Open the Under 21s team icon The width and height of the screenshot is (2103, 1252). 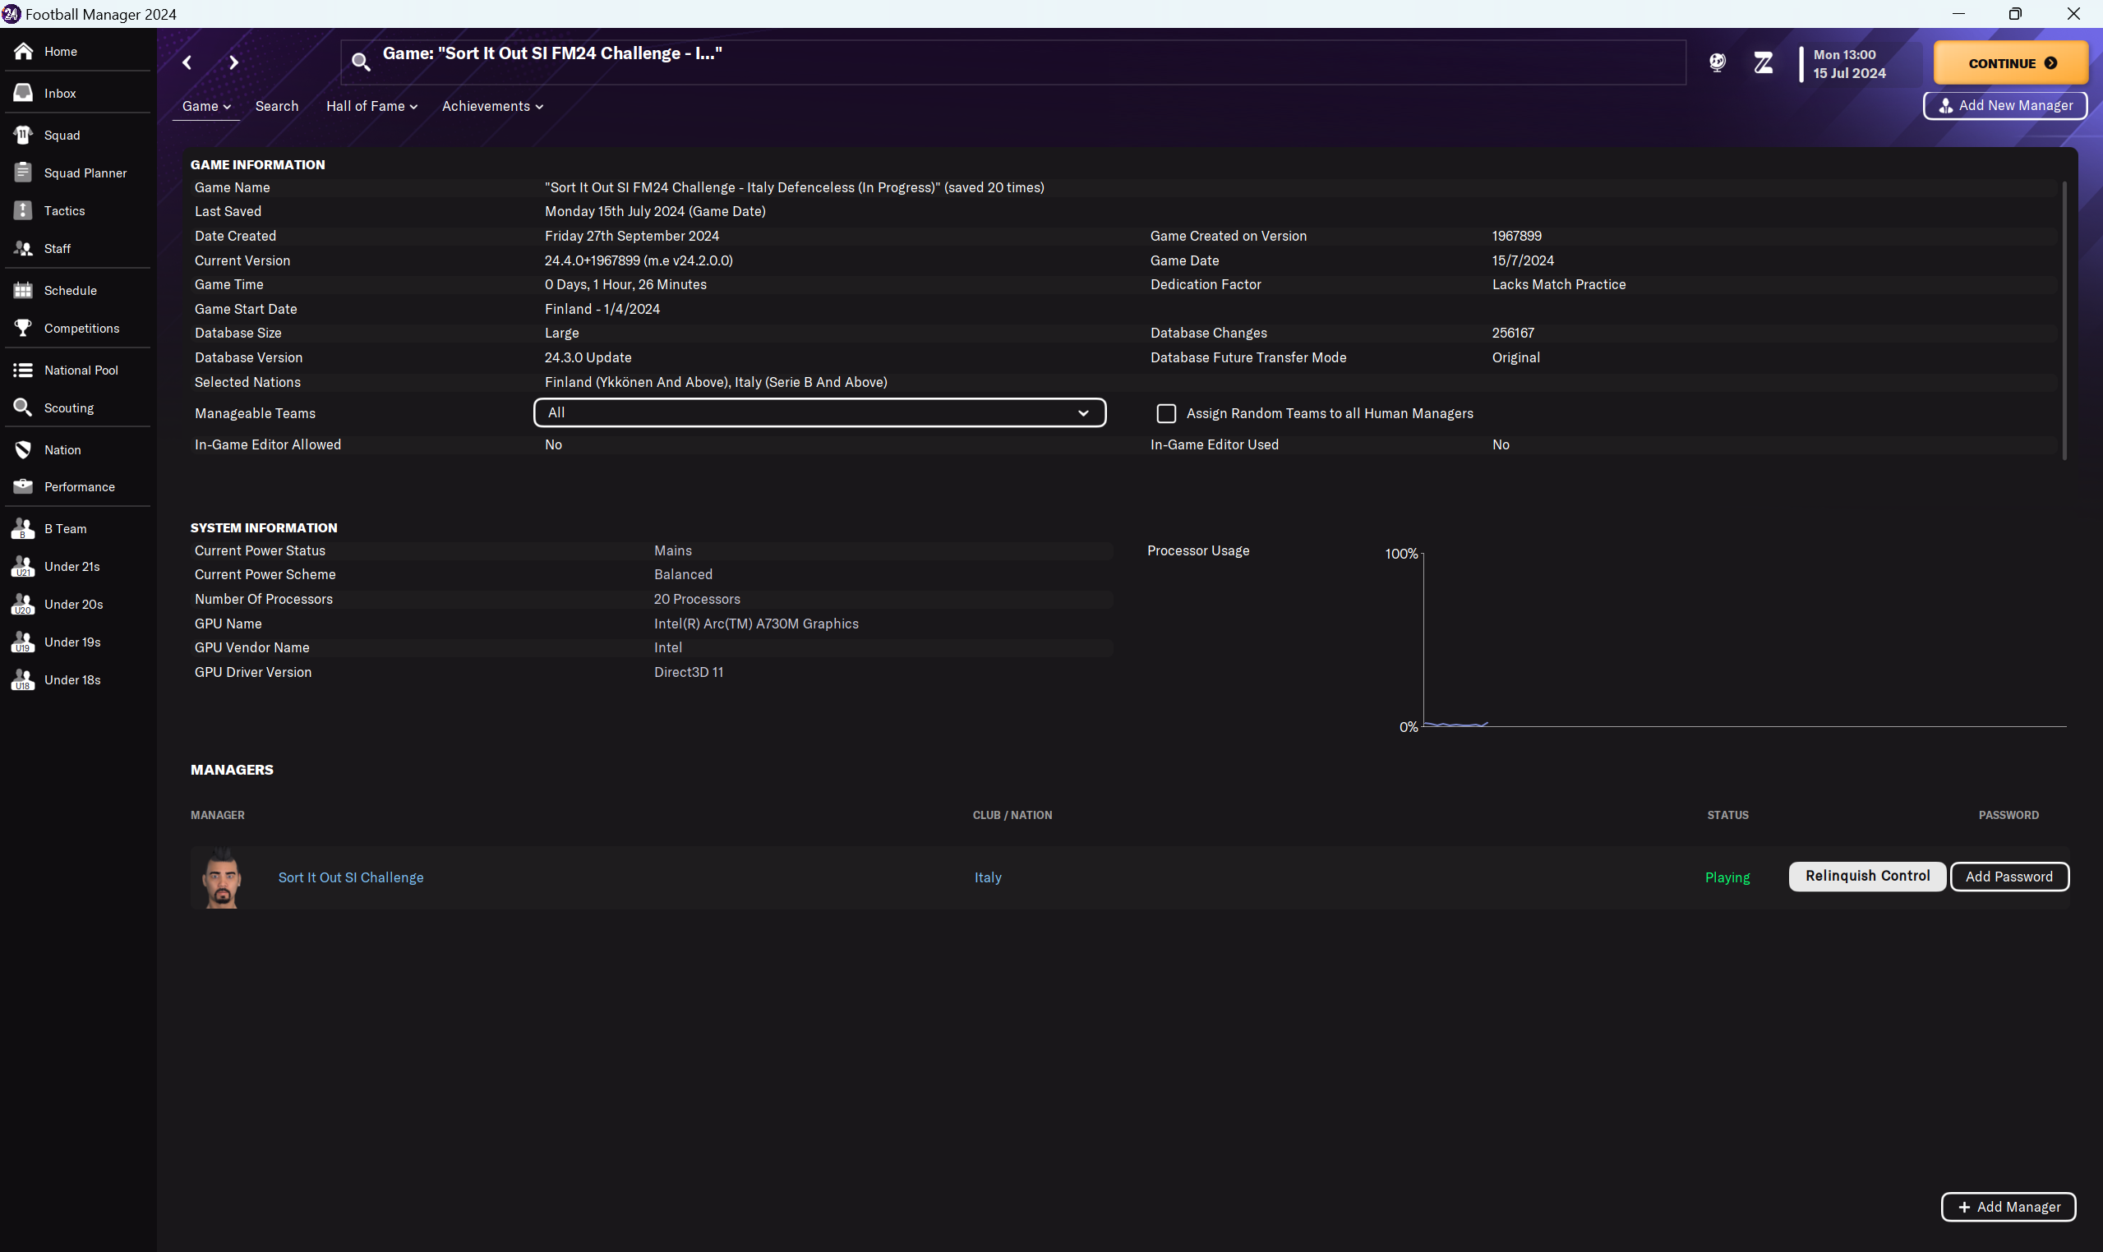pos(23,567)
